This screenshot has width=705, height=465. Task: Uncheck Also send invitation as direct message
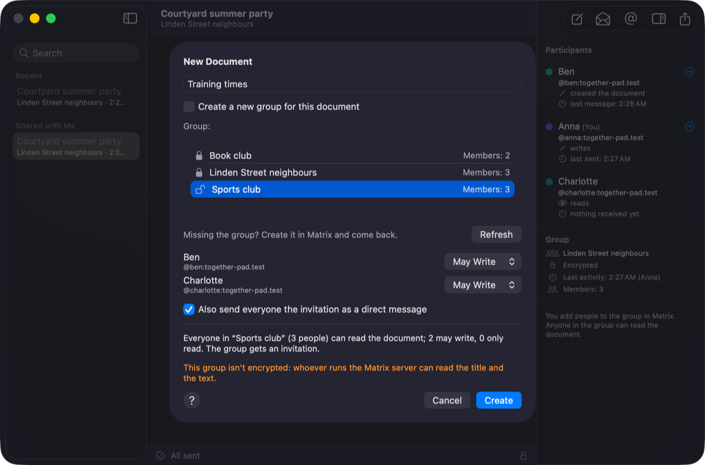pyautogui.click(x=189, y=309)
